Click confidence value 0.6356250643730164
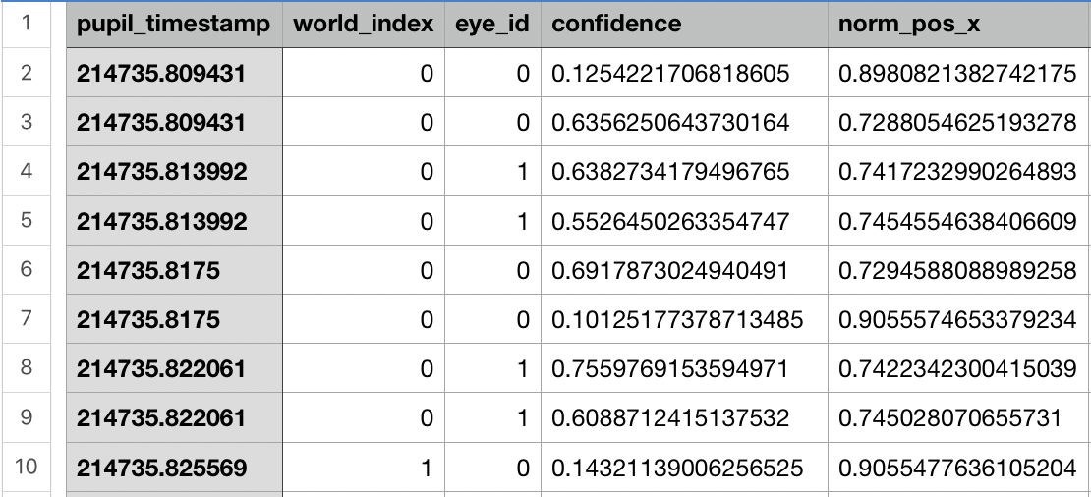The image size is (1091, 497). point(684,123)
